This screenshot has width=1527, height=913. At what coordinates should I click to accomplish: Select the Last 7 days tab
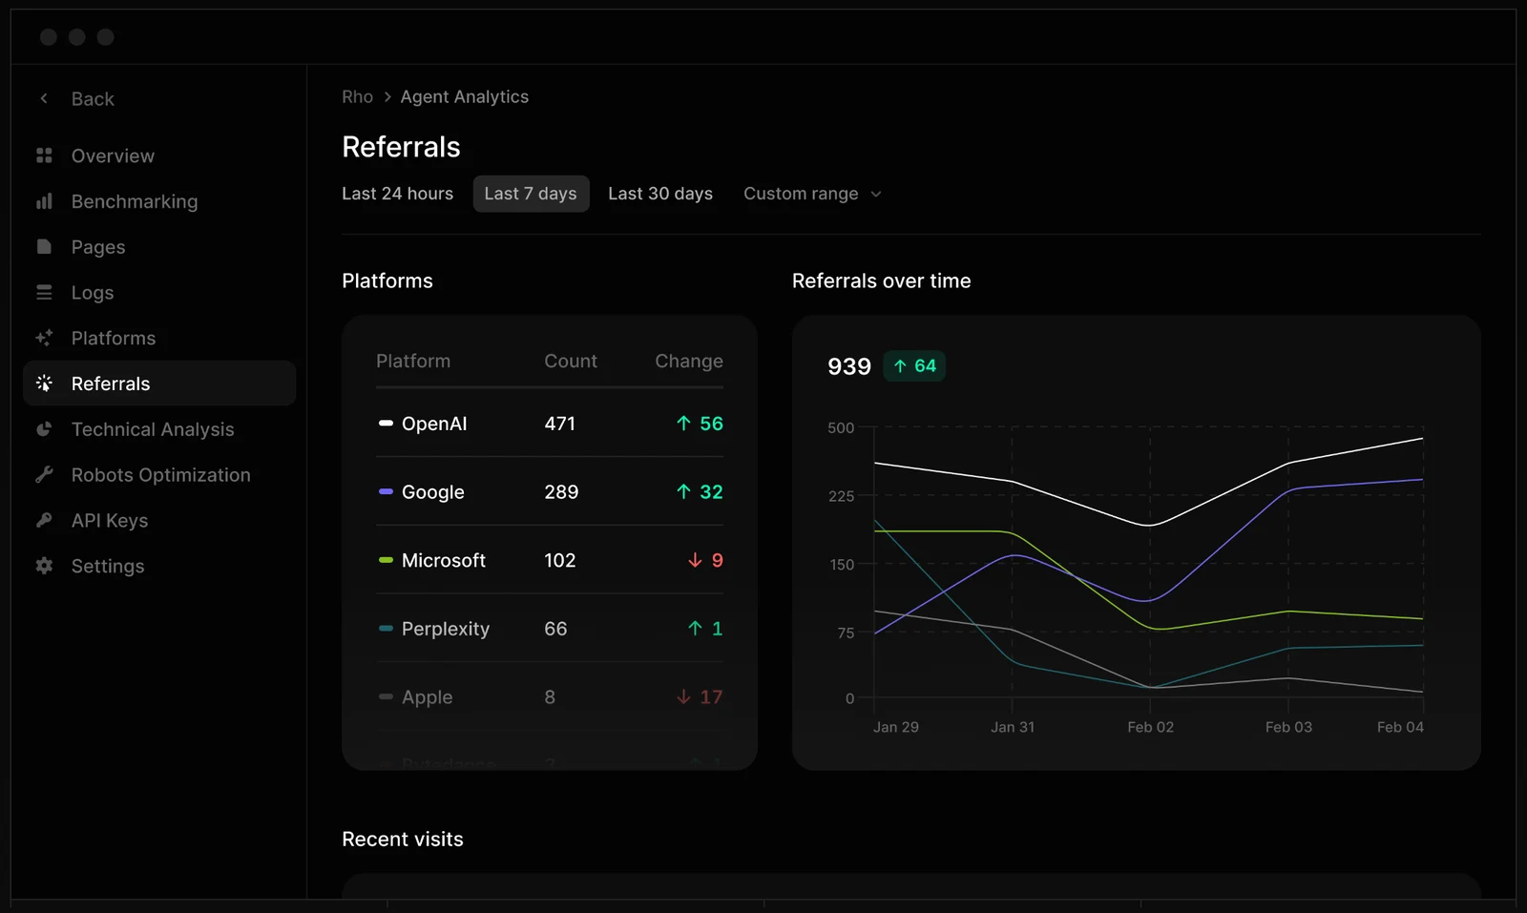pyautogui.click(x=531, y=194)
